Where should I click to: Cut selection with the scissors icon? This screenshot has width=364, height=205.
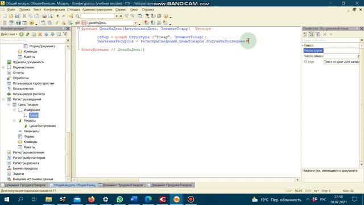pos(24,16)
